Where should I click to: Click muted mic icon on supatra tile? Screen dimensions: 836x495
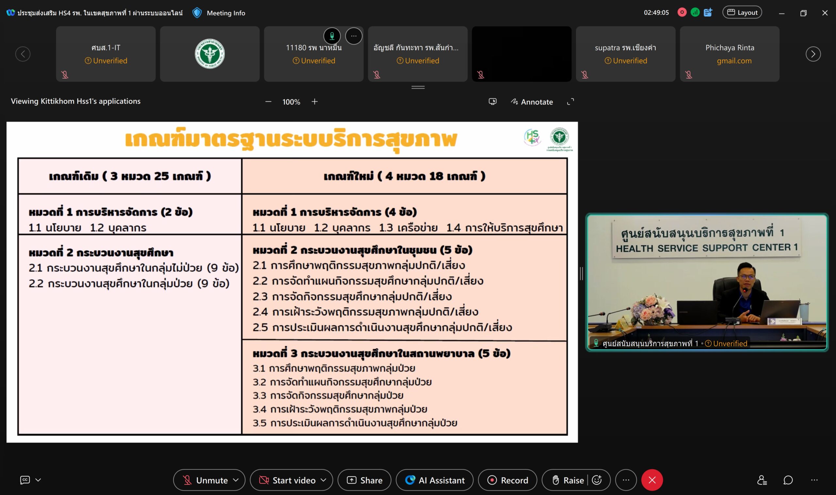coord(585,75)
